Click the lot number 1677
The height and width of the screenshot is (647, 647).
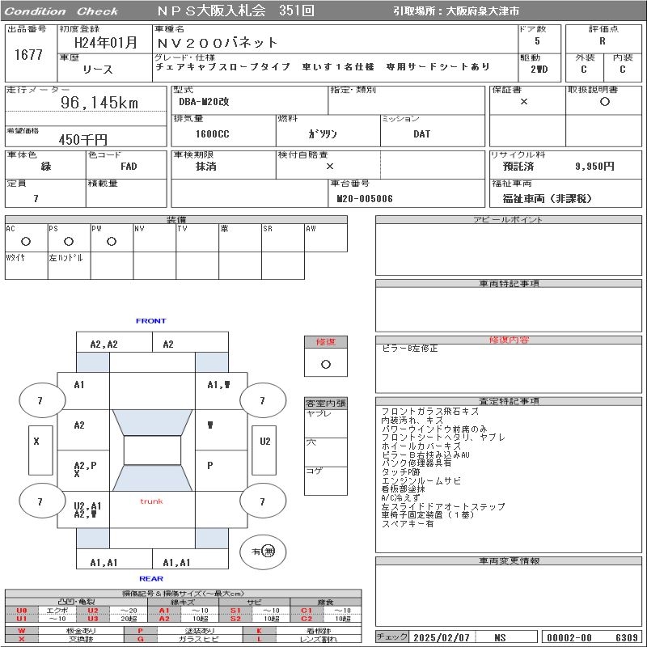28,54
